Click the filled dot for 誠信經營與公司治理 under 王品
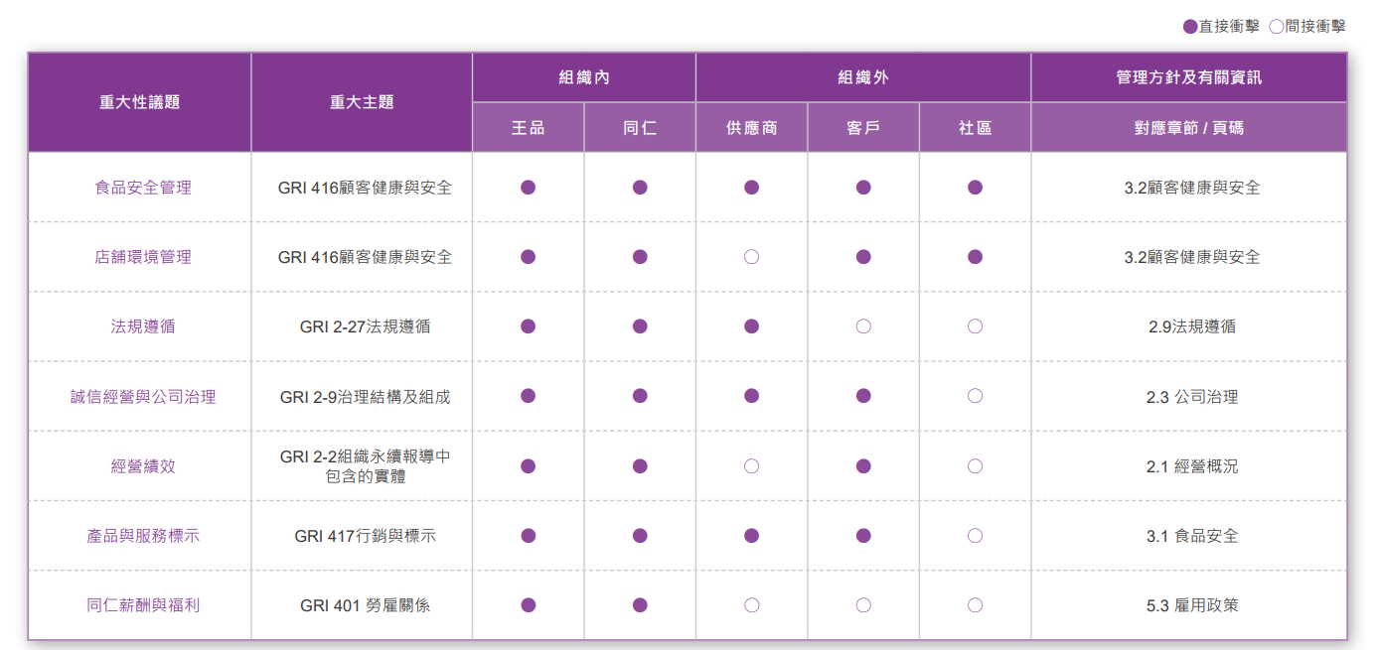Screen dimensions: 1378x650 tap(528, 396)
